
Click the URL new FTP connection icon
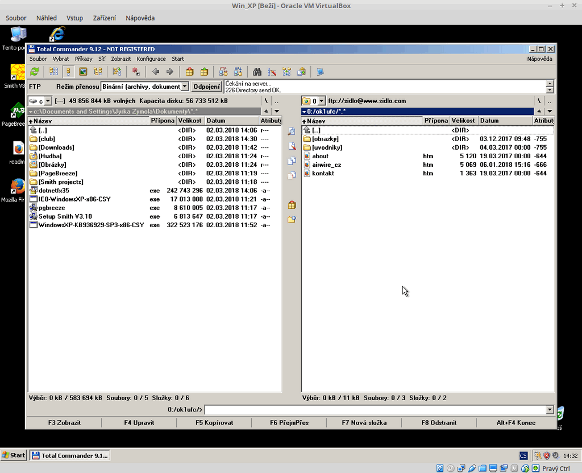click(x=238, y=72)
